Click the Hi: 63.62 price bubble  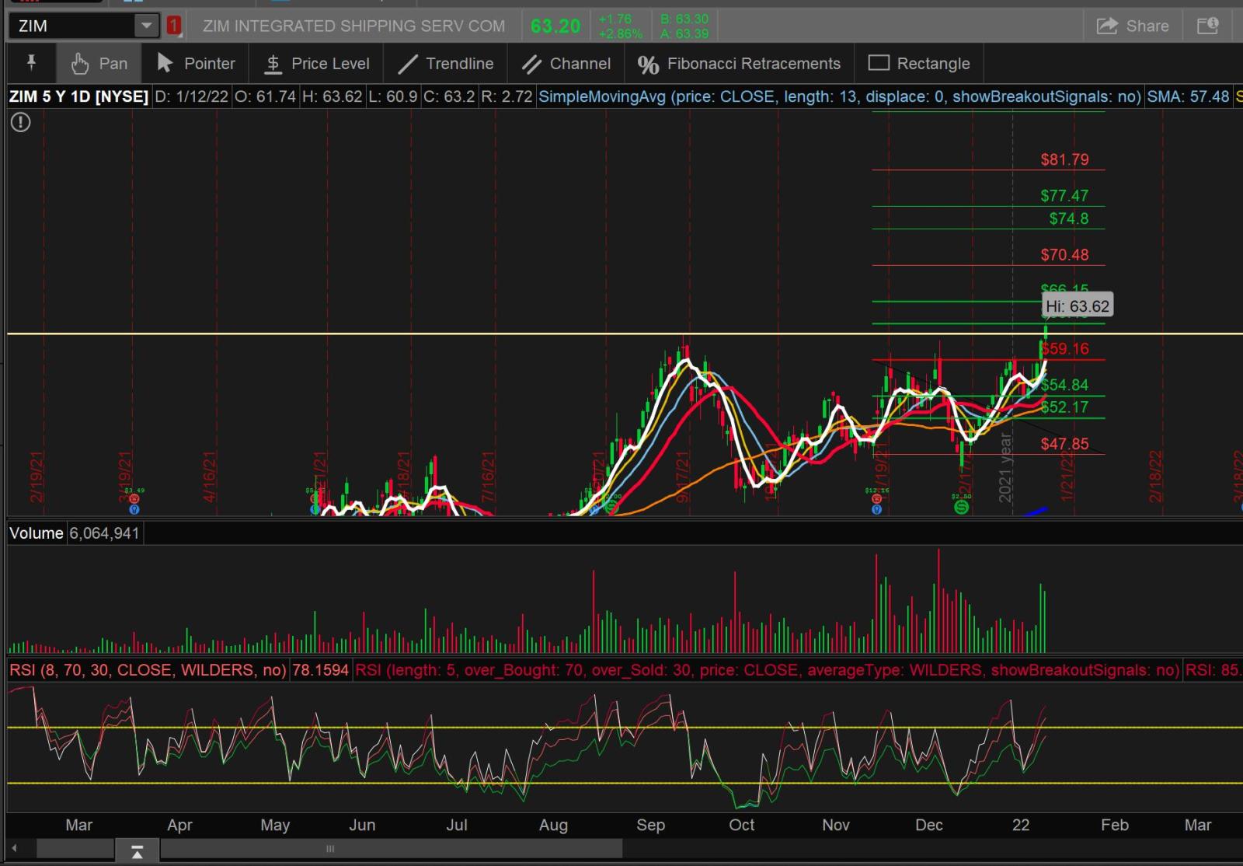(x=1078, y=306)
